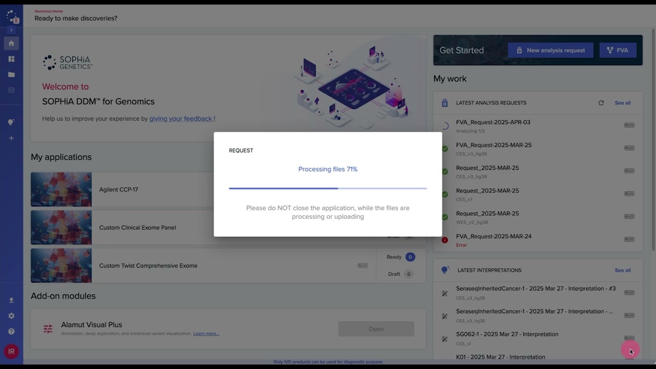Click the New analysis request button

550,50
